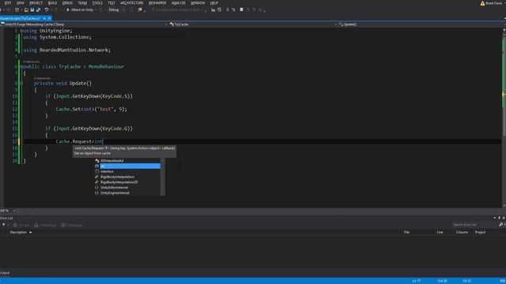Sort Error List by the Project column
The height and width of the screenshot is (284, 506).
pyautogui.click(x=480, y=232)
